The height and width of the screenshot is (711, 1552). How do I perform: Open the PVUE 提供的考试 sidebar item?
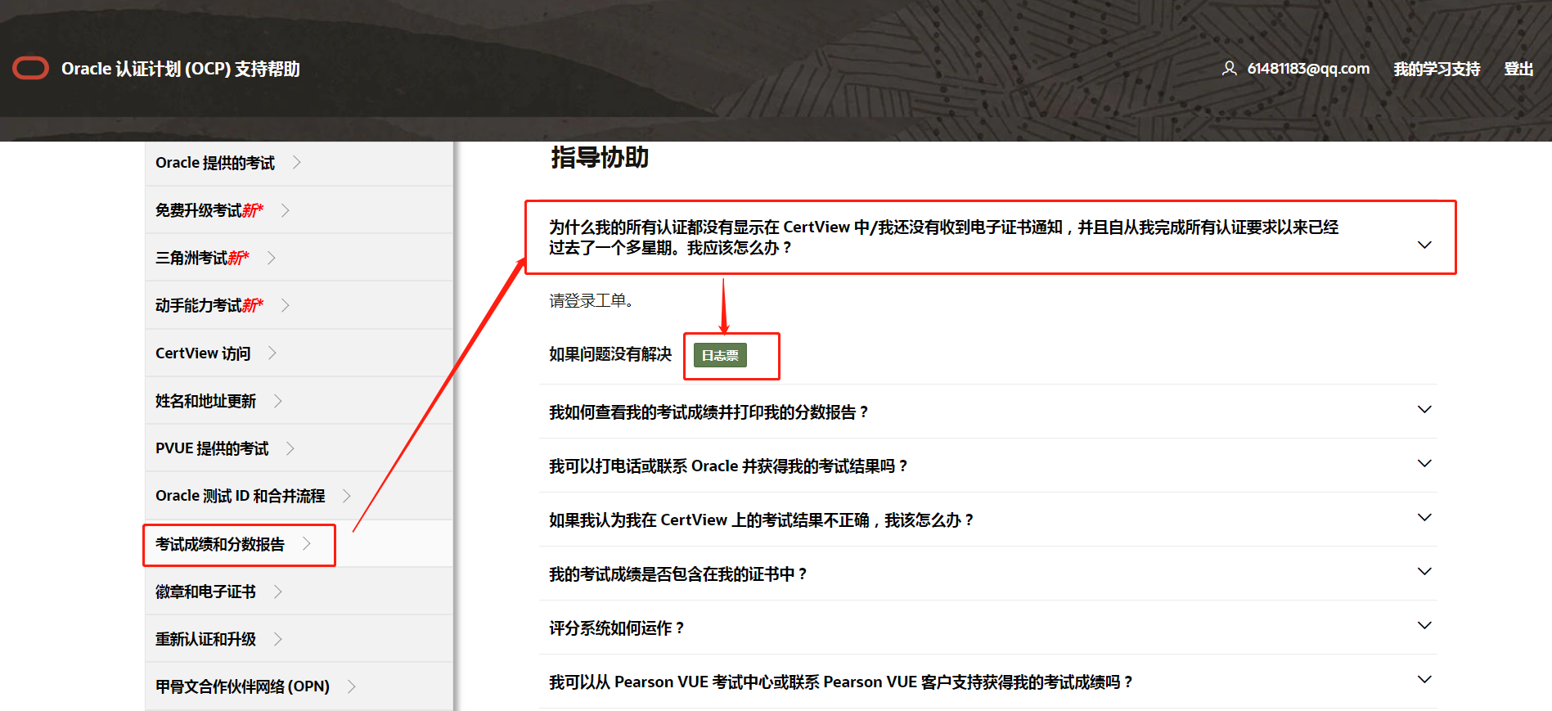(x=299, y=448)
